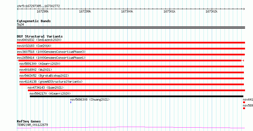
Task: Select the small red square below nsv589
Action: (244, 108)
